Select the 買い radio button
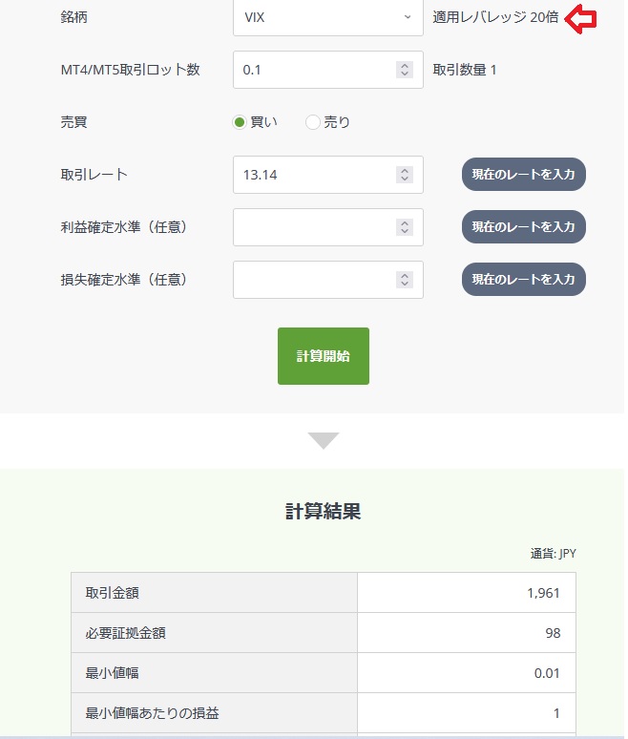628x739 pixels. pos(240,122)
